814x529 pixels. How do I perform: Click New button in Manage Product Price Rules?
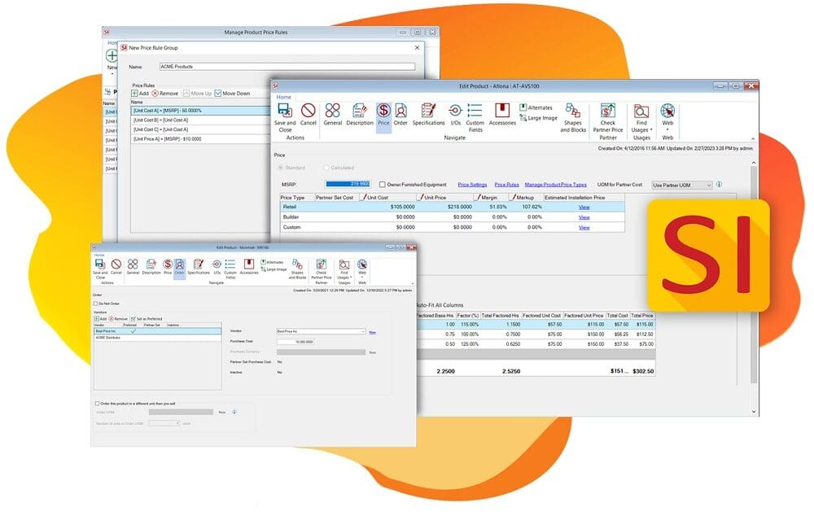[111, 61]
